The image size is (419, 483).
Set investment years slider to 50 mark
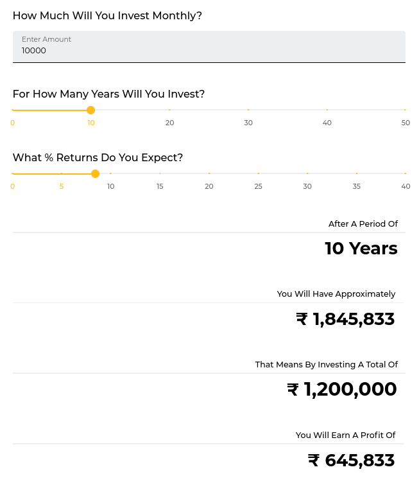(405, 110)
